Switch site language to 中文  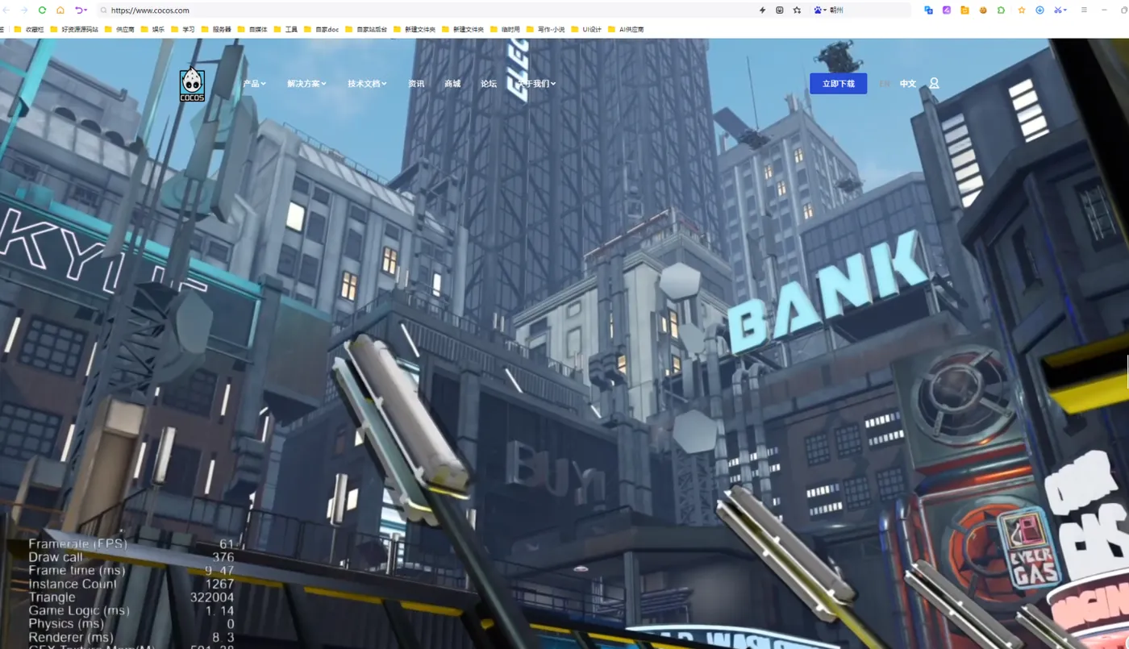[908, 84]
